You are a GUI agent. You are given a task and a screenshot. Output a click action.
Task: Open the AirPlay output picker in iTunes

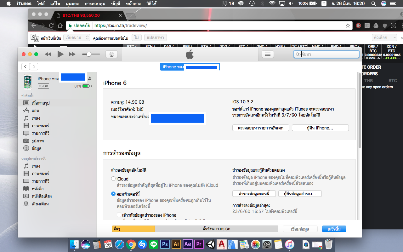[x=111, y=54]
